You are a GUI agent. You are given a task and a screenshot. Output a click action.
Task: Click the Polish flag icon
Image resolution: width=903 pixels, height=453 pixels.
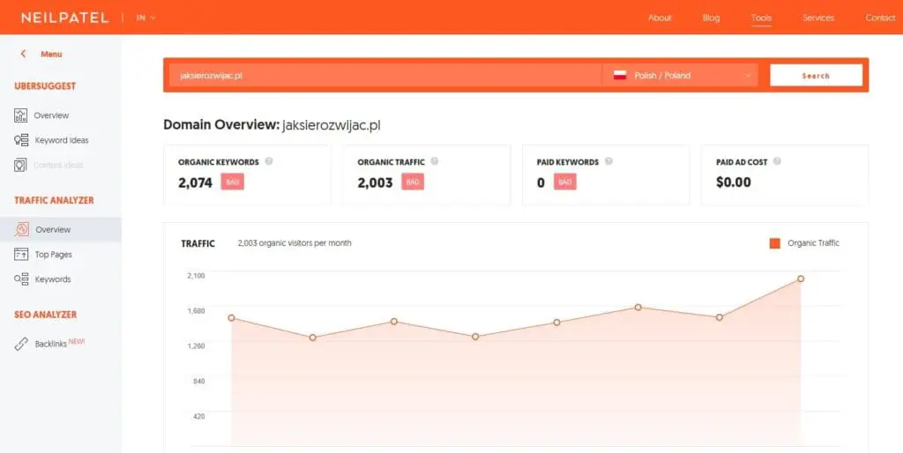click(x=620, y=75)
